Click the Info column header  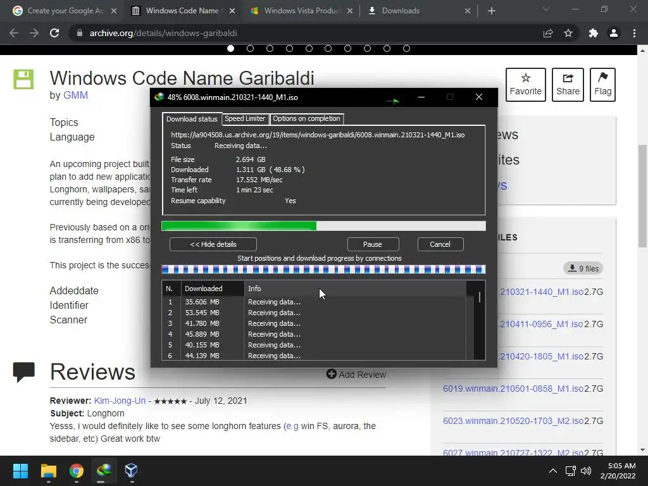pyautogui.click(x=356, y=289)
